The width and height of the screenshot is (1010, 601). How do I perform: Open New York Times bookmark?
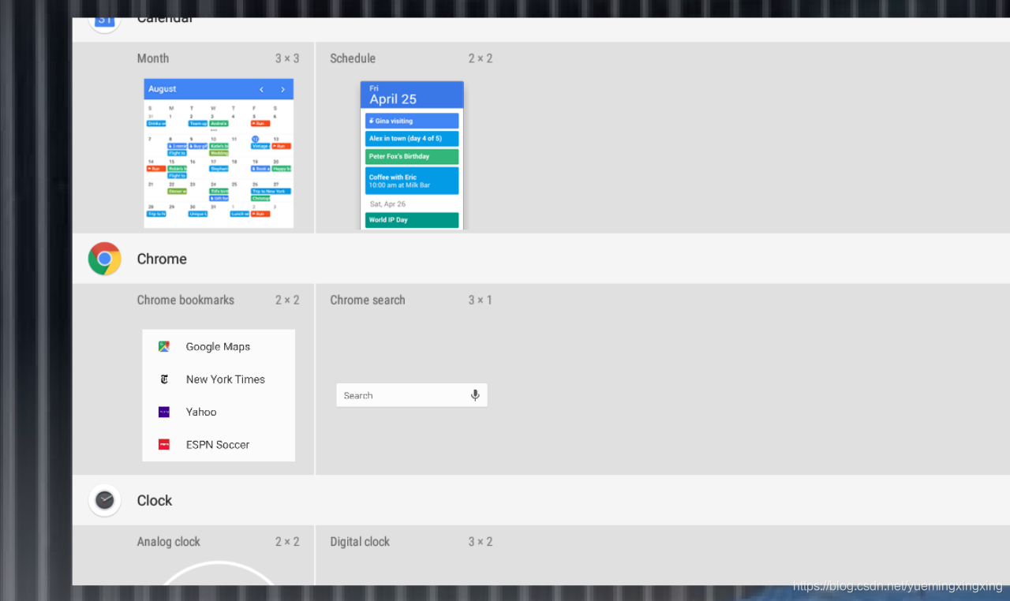pyautogui.click(x=219, y=379)
